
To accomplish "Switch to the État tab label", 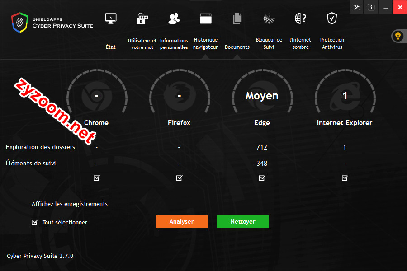I will 111,47.
